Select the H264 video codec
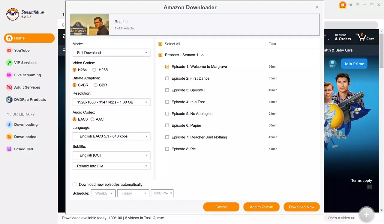This screenshot has width=384, height=224. pos(74,70)
